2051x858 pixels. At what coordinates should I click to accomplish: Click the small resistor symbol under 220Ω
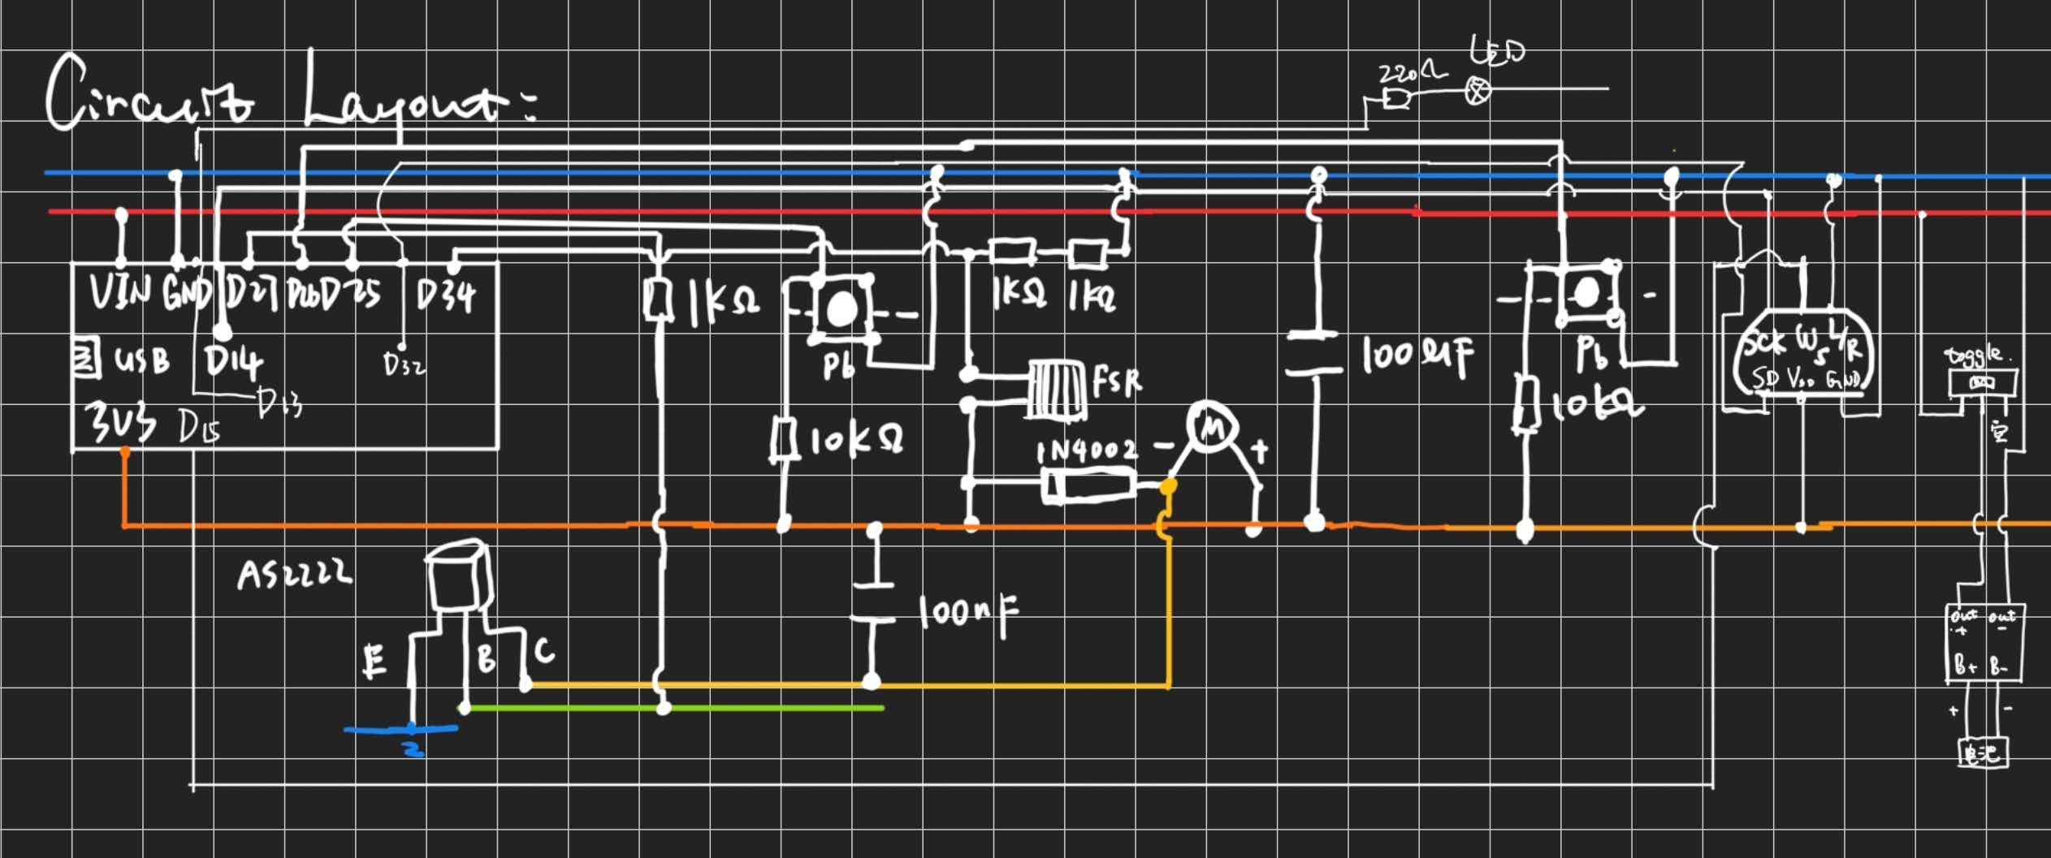1395,99
